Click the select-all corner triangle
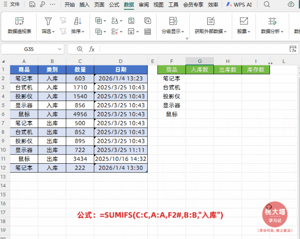The image size is (300, 239). click(3, 61)
